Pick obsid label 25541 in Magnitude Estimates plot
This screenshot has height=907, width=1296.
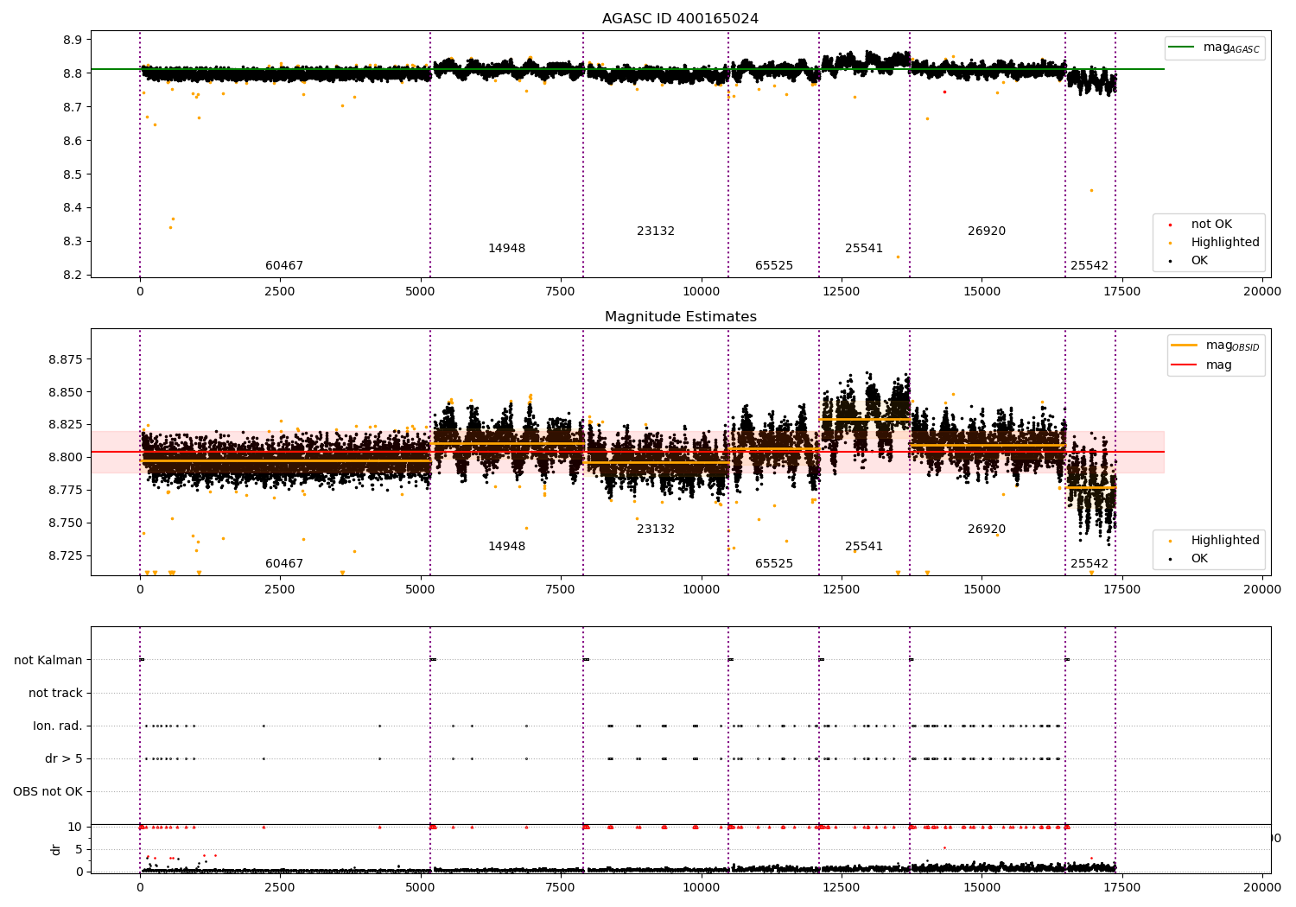coord(864,546)
